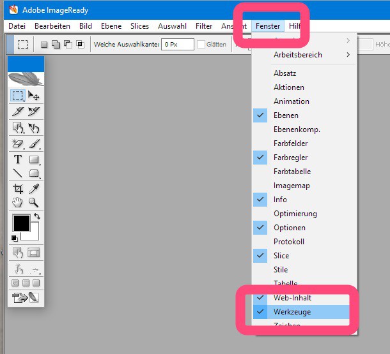Pick the Slice tool
The width and height of the screenshot is (390, 354).
(17, 112)
